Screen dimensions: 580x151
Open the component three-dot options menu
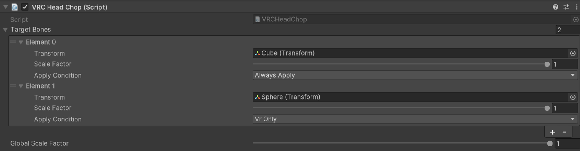(x=577, y=7)
